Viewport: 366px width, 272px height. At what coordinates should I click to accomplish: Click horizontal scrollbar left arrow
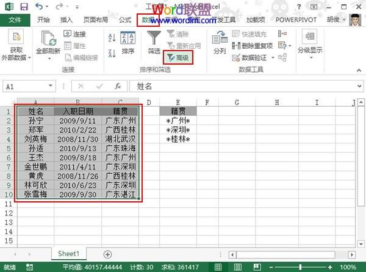coord(232,254)
